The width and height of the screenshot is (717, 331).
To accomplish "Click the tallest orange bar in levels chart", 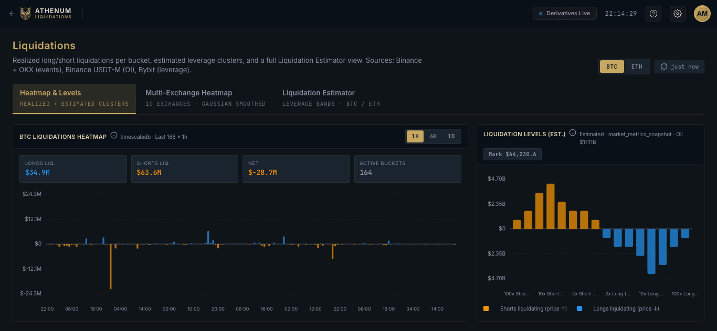I will coord(551,206).
